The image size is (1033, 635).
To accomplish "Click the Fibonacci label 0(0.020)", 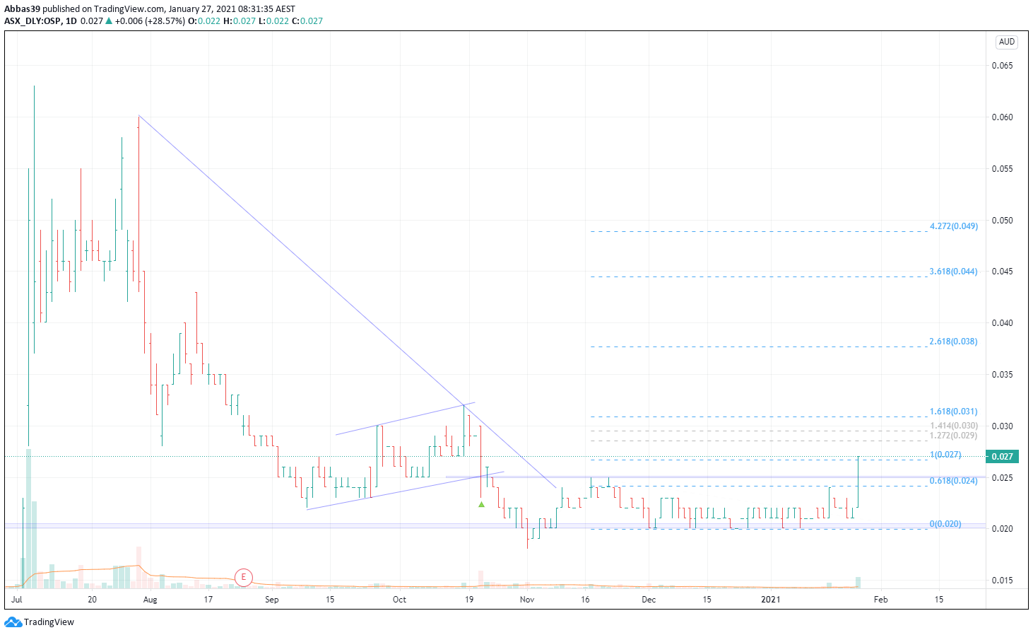I will 945,524.
